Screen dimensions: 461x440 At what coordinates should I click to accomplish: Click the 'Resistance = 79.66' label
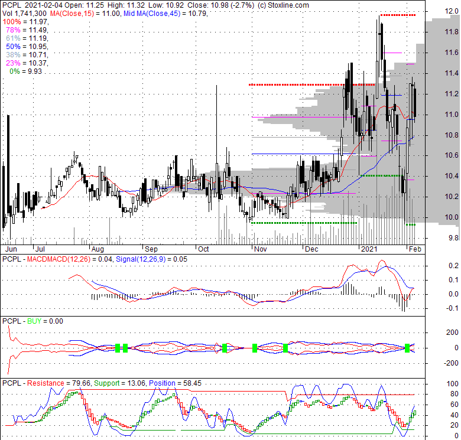point(59,383)
